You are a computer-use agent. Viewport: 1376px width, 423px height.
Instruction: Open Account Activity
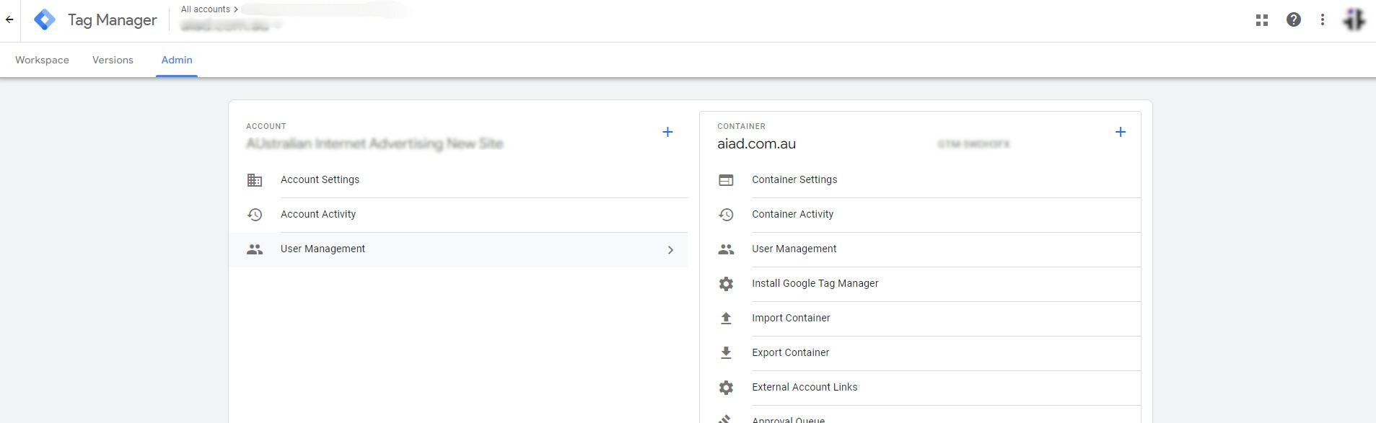point(457,215)
